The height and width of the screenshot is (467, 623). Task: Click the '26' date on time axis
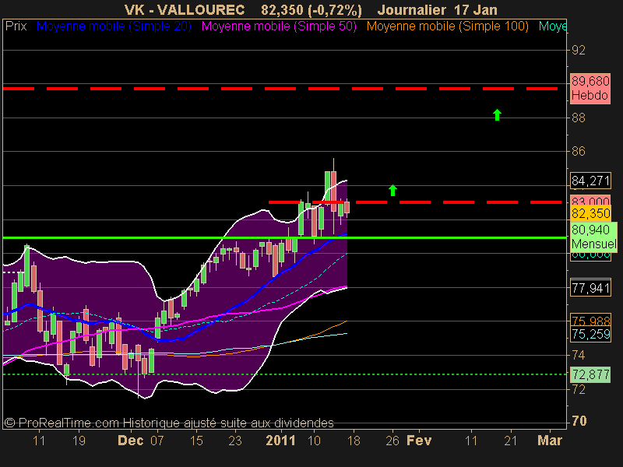click(x=392, y=441)
